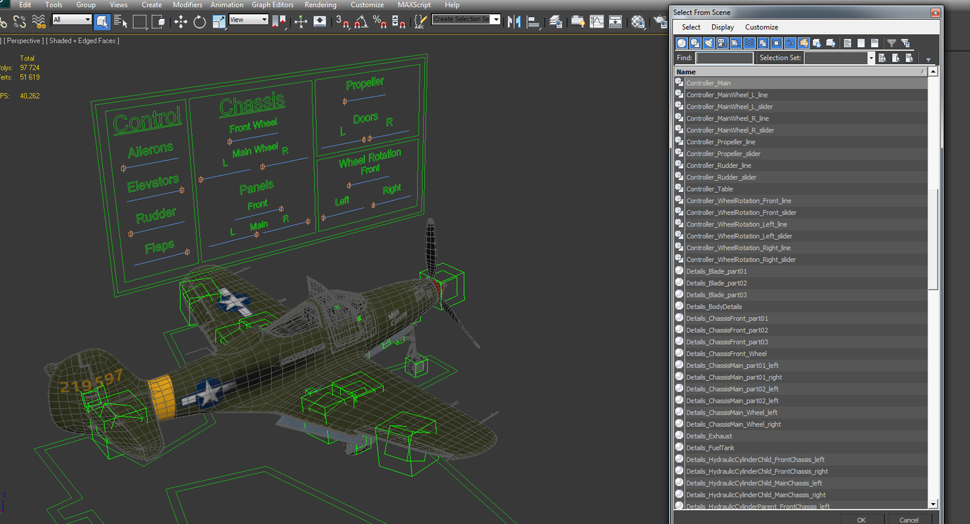Image resolution: width=970 pixels, height=524 pixels.
Task: Choose the Select and Move tool
Action: coord(181,21)
